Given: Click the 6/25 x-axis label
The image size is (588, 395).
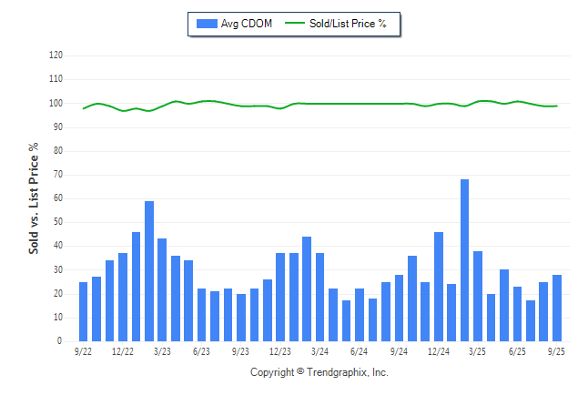Looking at the screenshot, I should (517, 351).
